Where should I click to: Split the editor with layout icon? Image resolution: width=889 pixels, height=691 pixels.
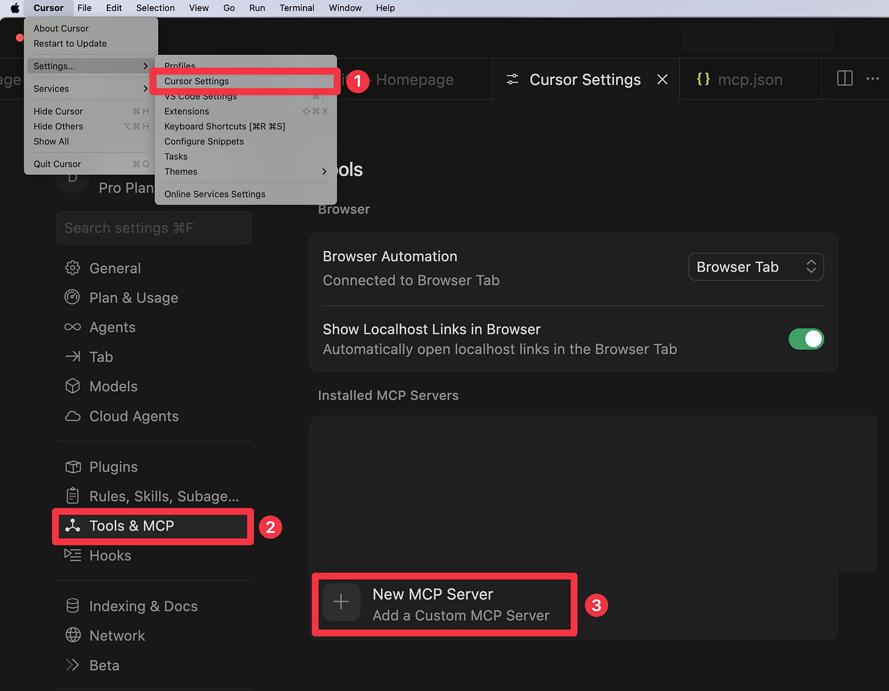pos(845,78)
